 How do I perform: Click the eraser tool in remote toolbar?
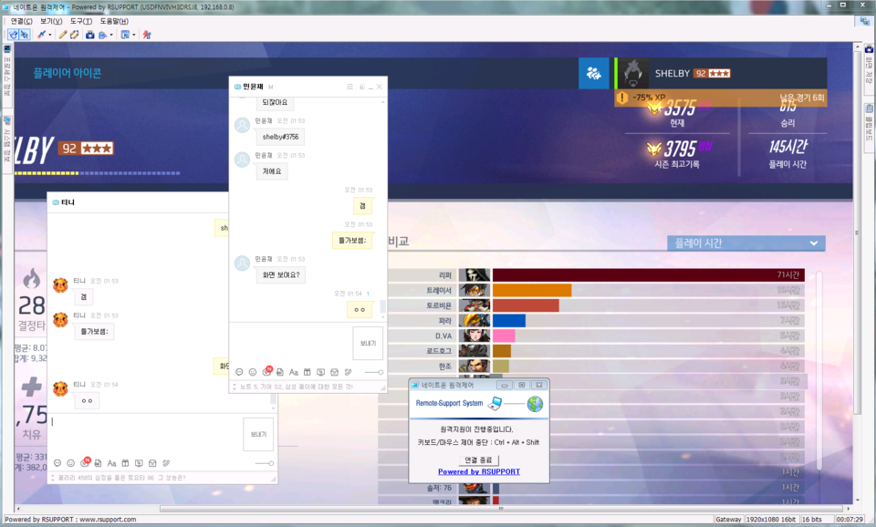pyautogui.click(x=74, y=35)
